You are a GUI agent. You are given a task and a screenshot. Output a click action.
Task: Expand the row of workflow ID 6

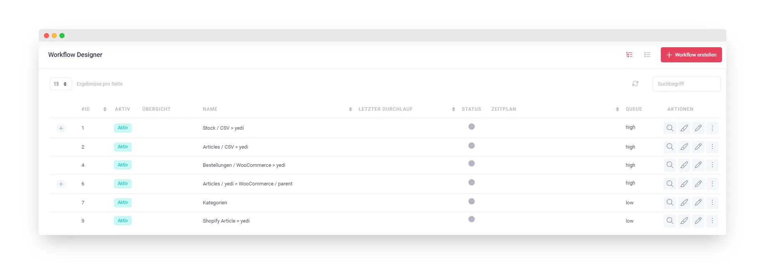[x=61, y=184]
